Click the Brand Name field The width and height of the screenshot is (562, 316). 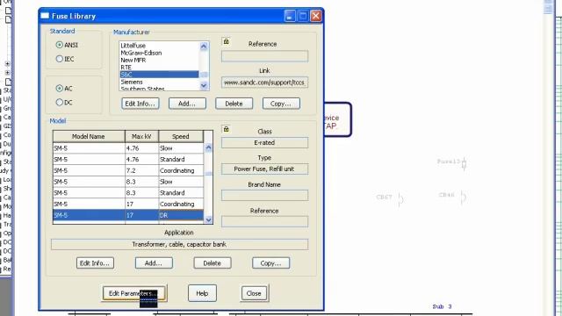[x=264, y=195]
